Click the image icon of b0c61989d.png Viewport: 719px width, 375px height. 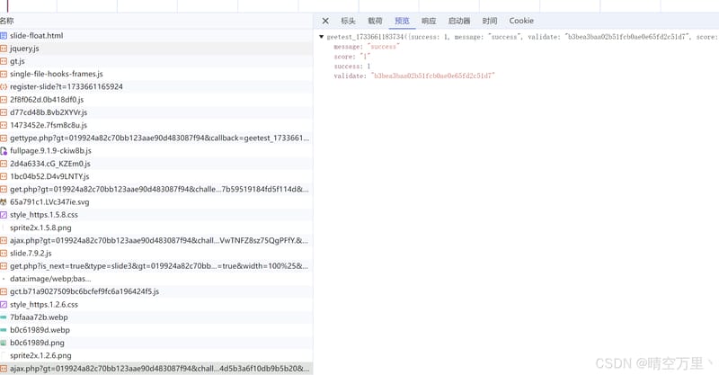(x=4, y=343)
